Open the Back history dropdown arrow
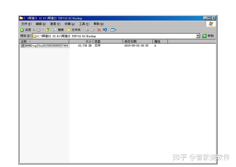The width and height of the screenshot is (236, 167). tap(34, 30)
